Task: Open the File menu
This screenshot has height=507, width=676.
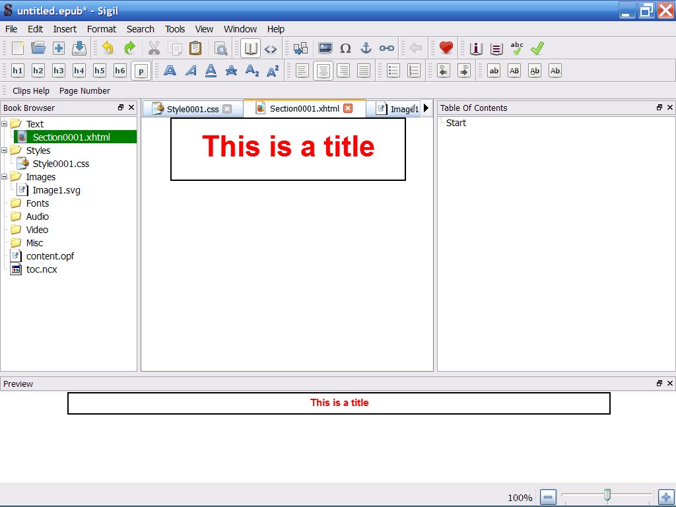Action: point(11,29)
